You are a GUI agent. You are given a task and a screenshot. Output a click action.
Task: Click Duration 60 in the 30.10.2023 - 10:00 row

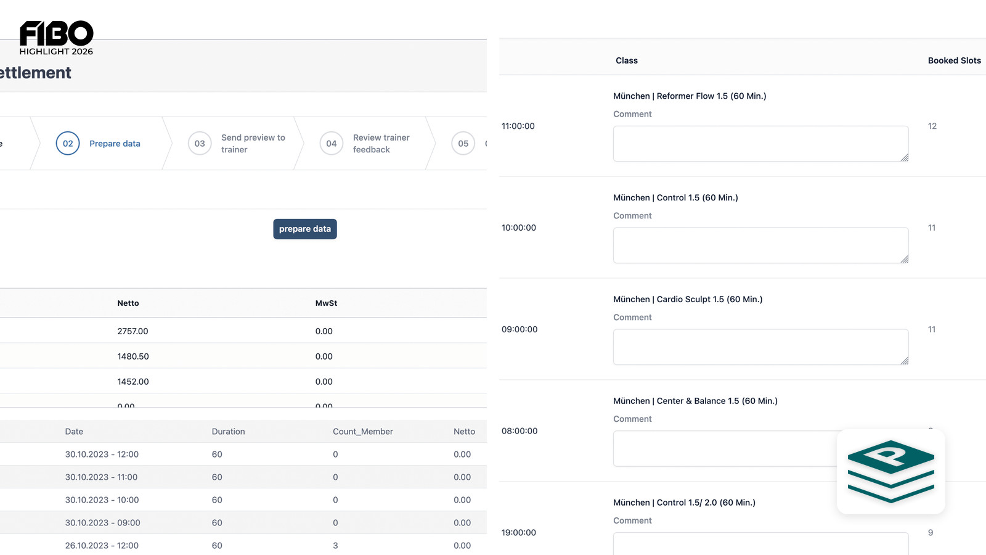pyautogui.click(x=217, y=500)
